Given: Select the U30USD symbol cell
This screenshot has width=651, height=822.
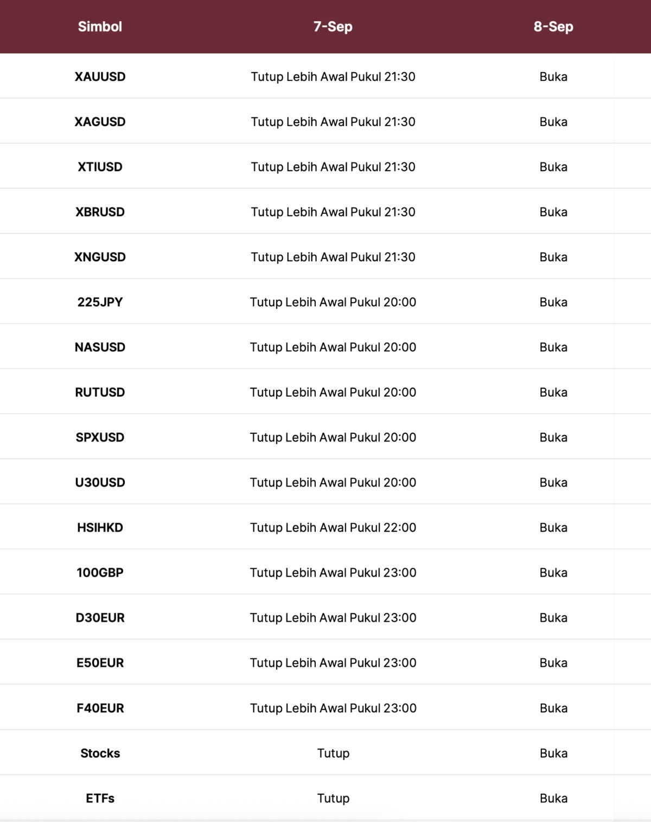Looking at the screenshot, I should pyautogui.click(x=100, y=482).
